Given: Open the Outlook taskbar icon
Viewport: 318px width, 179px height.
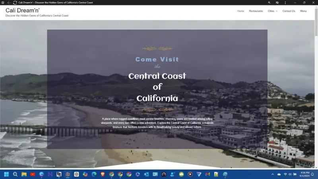Looking at the screenshot, I should click(x=146, y=174).
